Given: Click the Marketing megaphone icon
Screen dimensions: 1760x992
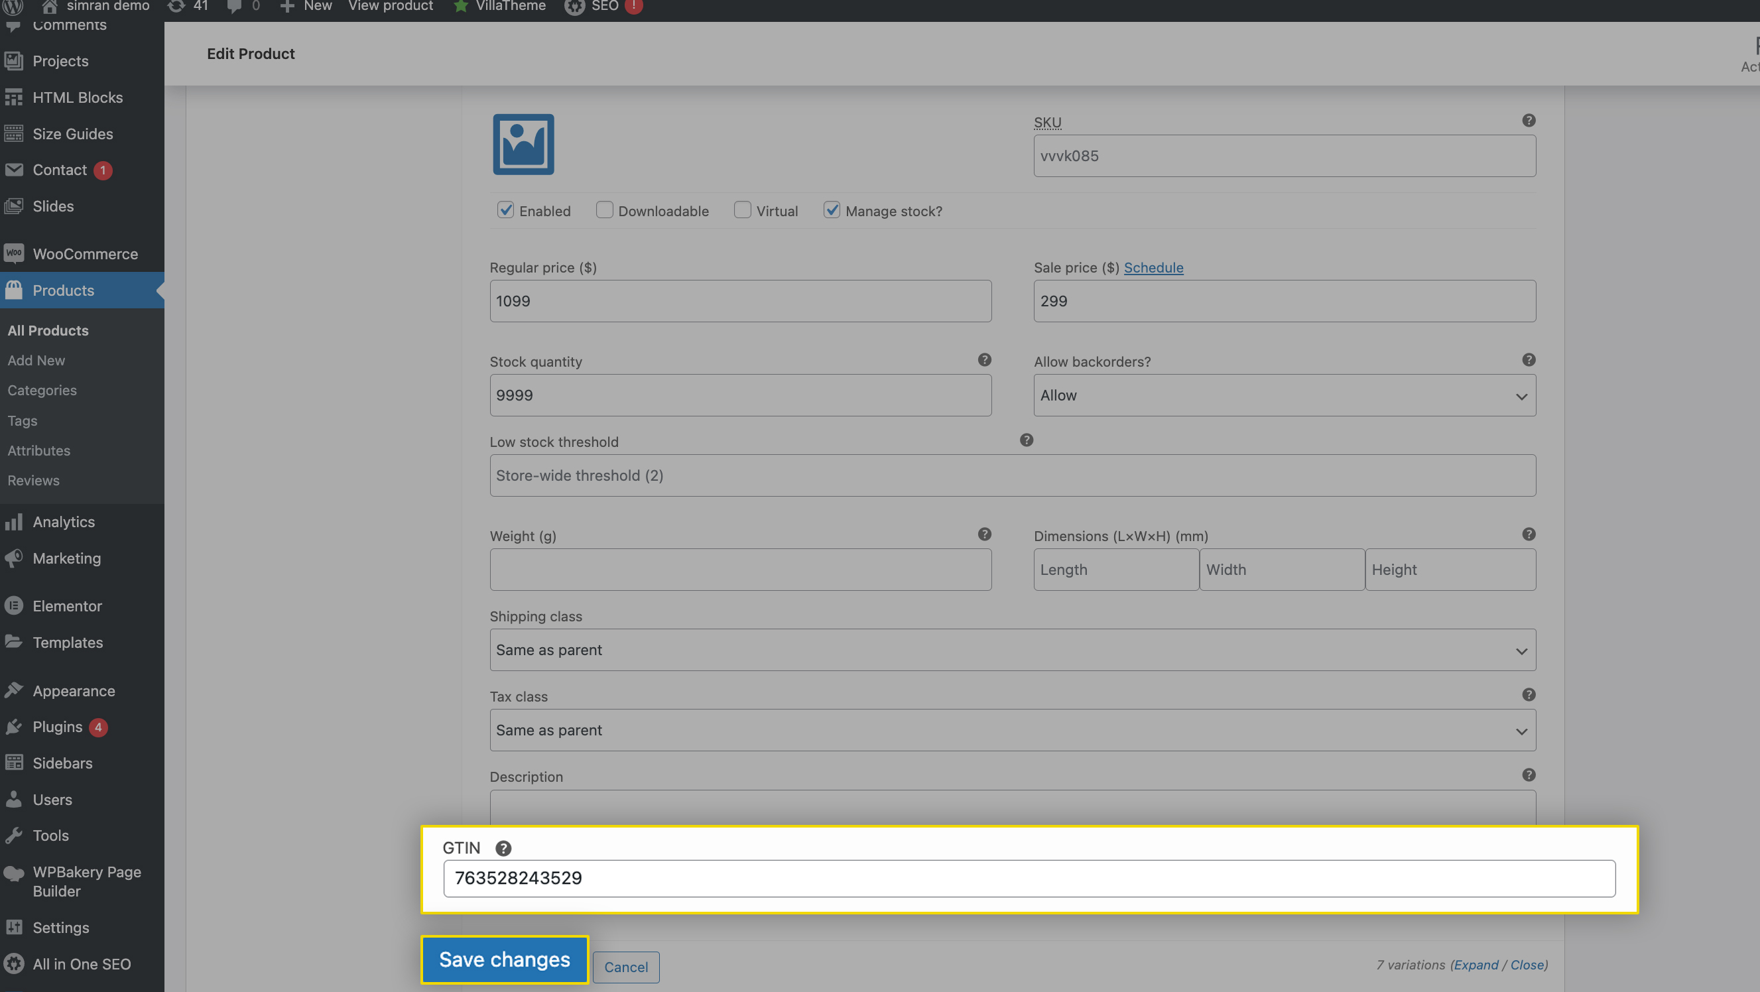Looking at the screenshot, I should pos(14,558).
